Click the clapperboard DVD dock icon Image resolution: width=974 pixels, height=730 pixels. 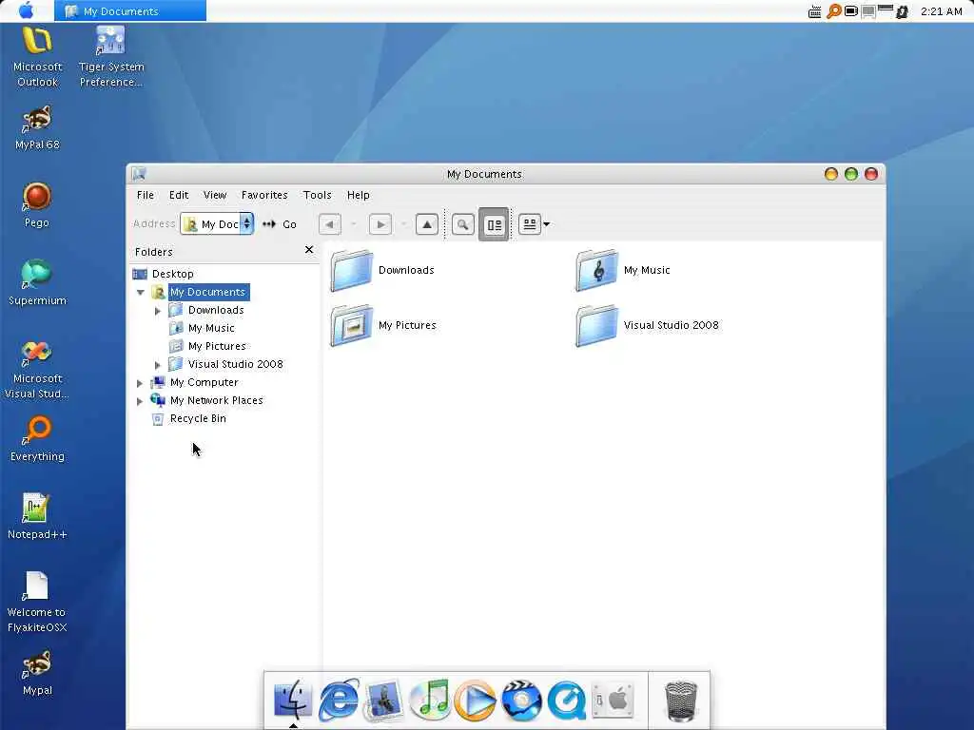click(x=521, y=700)
